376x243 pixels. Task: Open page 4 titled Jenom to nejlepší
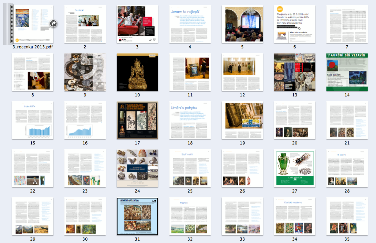pyautogui.click(x=190, y=24)
